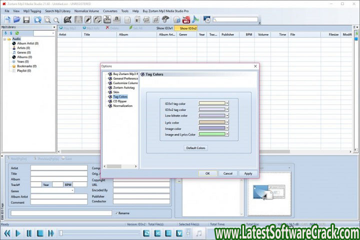Viewport: 360px width, 240px height.
Task: Click the YouTube icon in the toolbar
Action: pyautogui.click(x=185, y=19)
